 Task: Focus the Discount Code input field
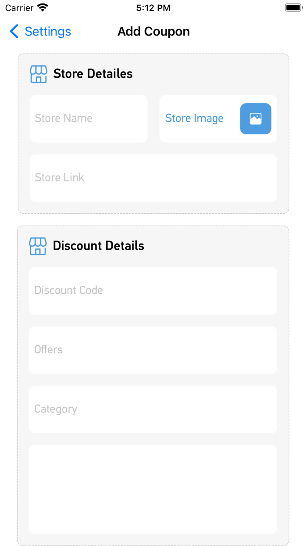pos(153,291)
